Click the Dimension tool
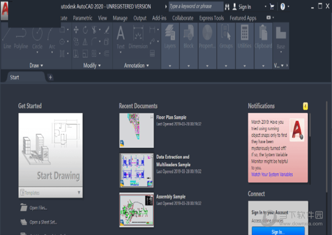332x235 pixels. [x=138, y=38]
